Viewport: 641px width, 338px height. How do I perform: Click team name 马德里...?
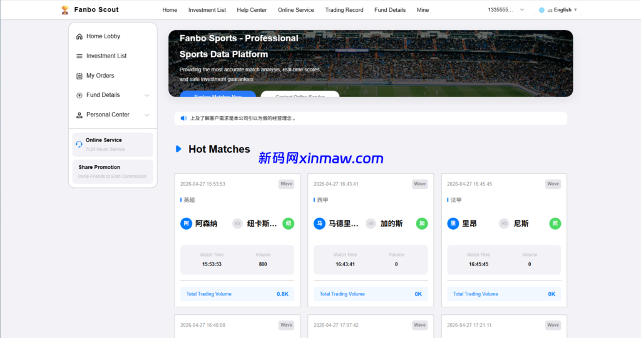coord(344,223)
